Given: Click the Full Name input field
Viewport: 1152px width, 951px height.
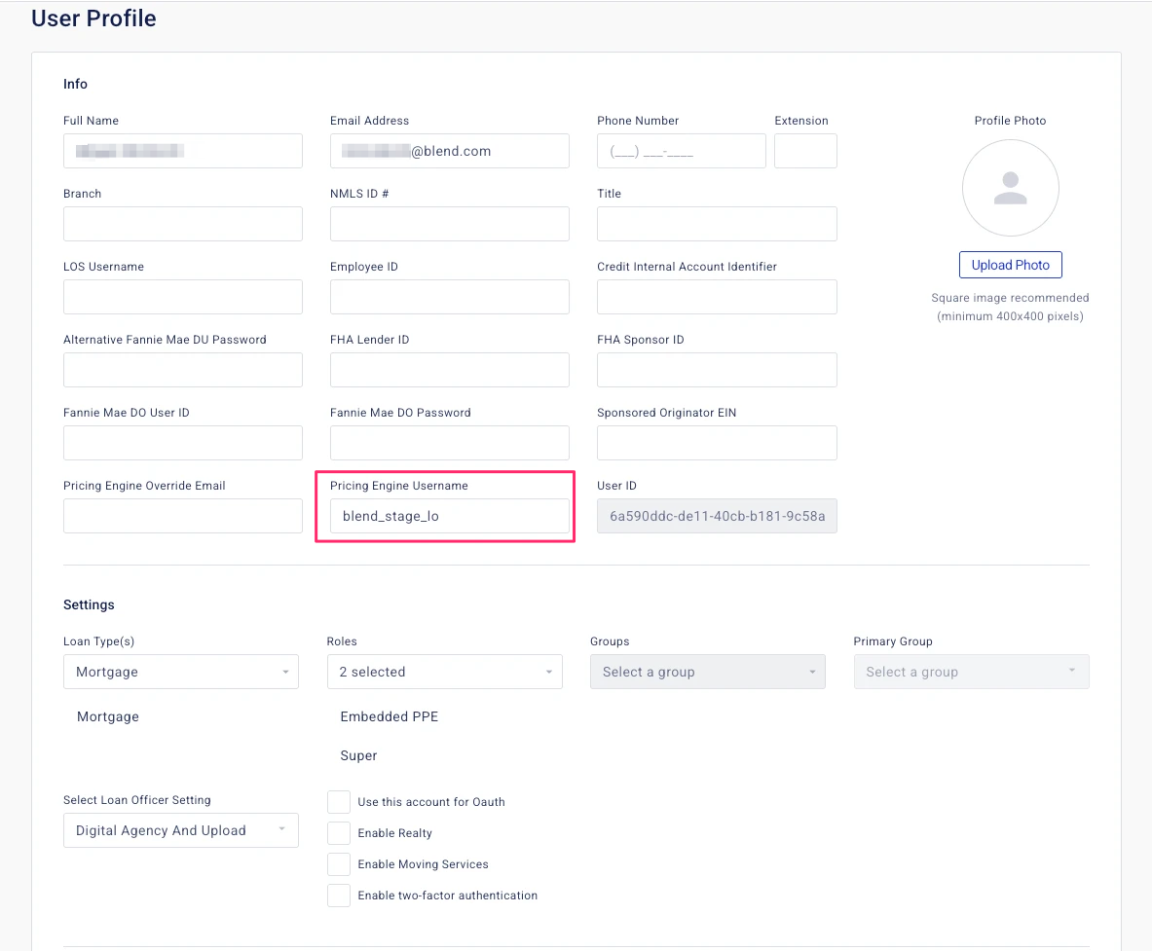Looking at the screenshot, I should [183, 151].
